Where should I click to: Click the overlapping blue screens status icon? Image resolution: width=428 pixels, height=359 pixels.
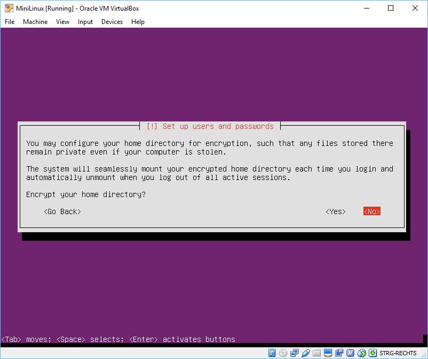339,353
